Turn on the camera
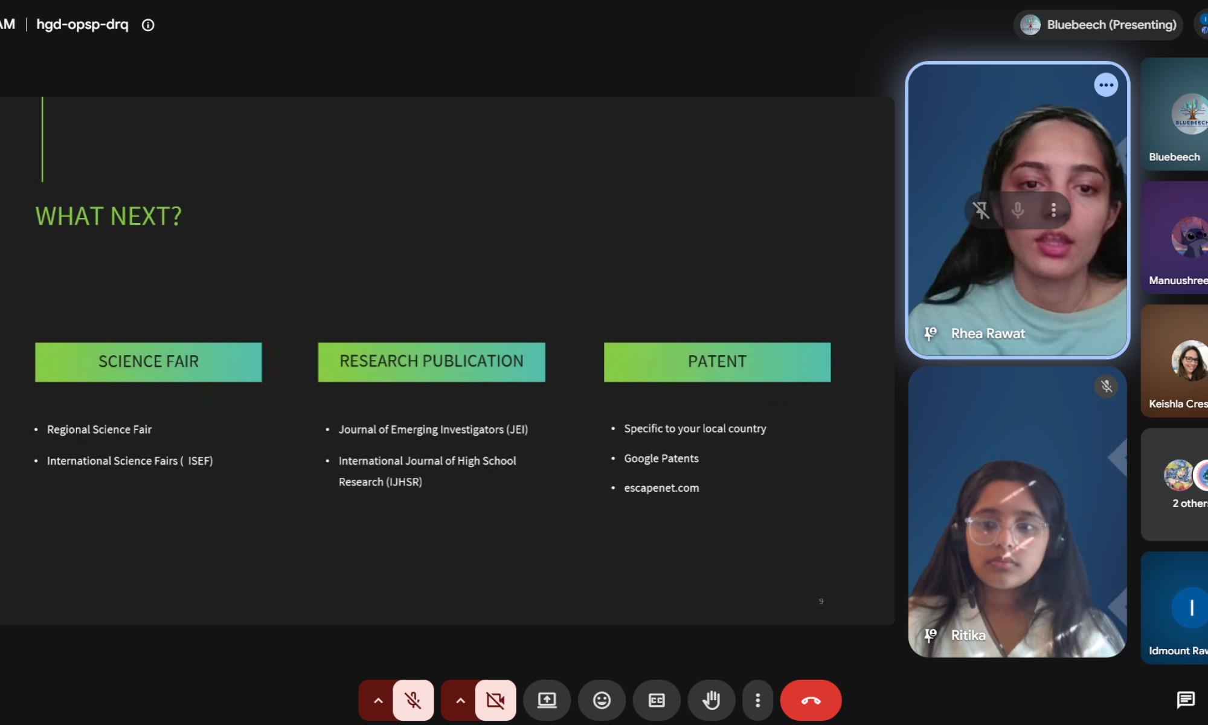1208x725 pixels. (495, 700)
